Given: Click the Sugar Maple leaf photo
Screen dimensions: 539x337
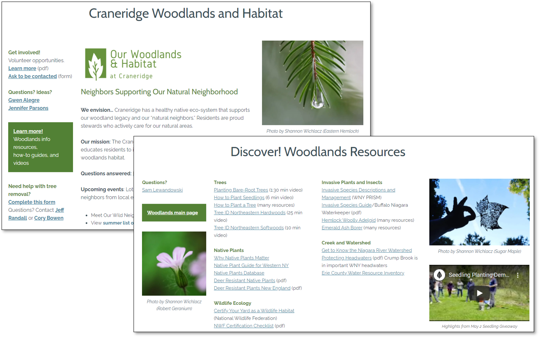Looking at the screenshot, I should (479, 212).
